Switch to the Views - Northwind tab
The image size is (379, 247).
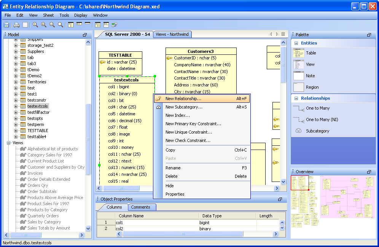[172, 34]
